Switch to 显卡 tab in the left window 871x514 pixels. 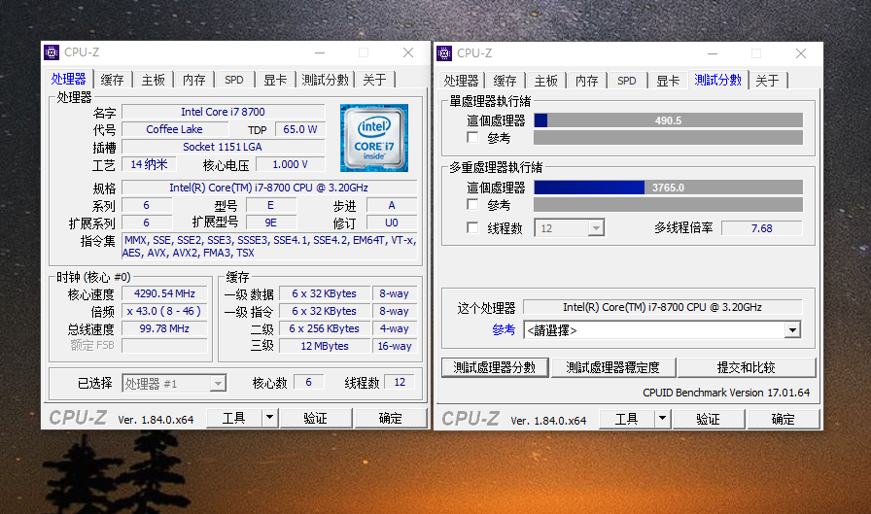tap(275, 80)
